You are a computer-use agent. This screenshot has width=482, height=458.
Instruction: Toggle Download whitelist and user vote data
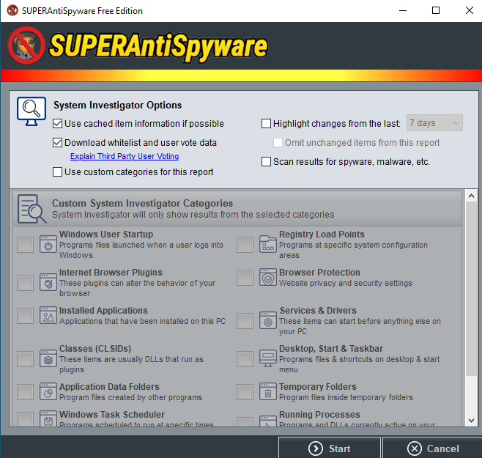tap(57, 143)
